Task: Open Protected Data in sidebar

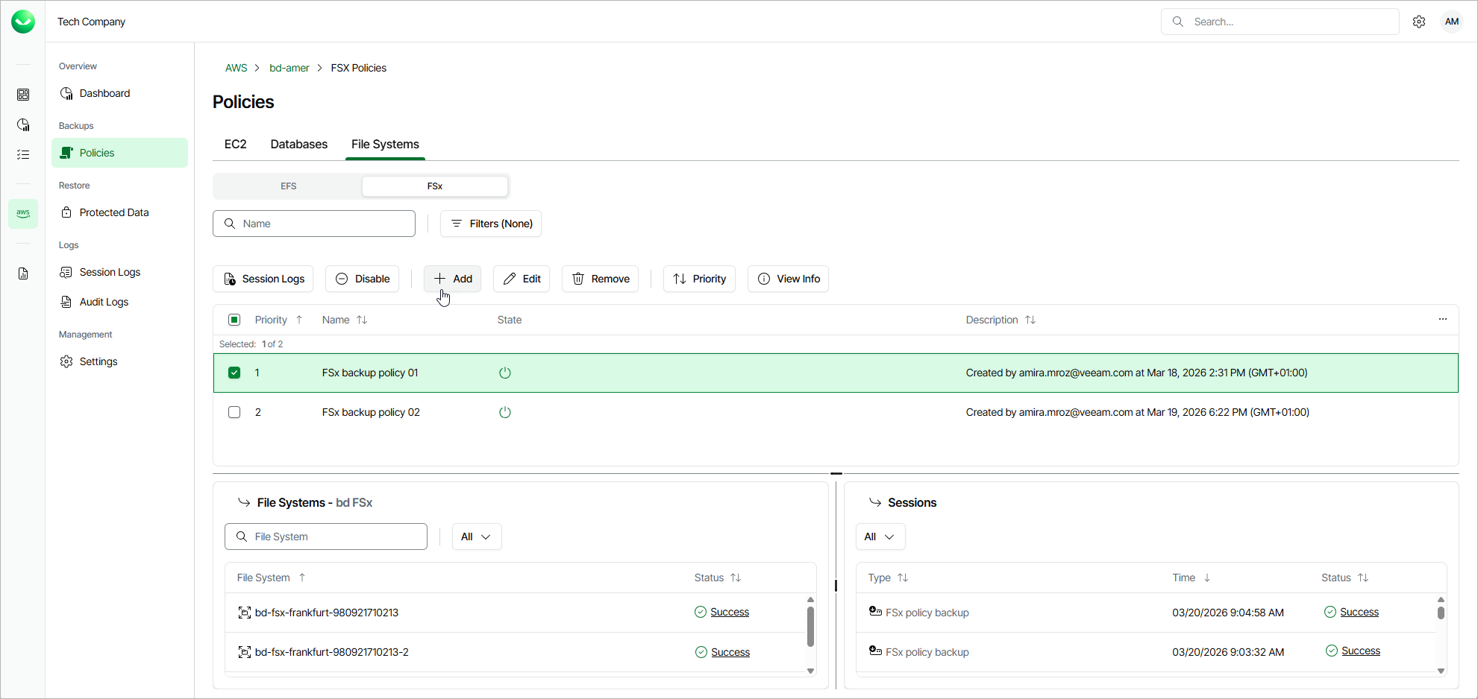Action: (x=114, y=212)
